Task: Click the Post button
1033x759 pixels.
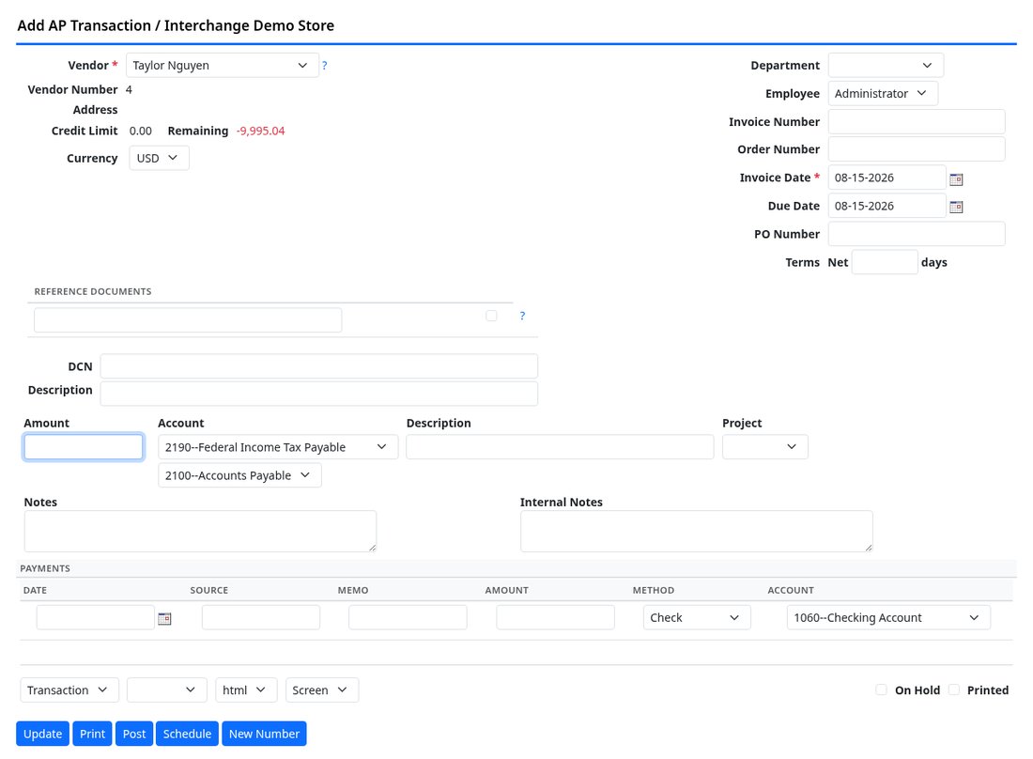Action: [x=134, y=734]
